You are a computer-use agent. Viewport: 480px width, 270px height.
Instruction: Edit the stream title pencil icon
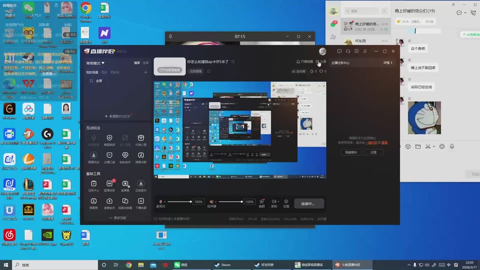pyautogui.click(x=233, y=62)
